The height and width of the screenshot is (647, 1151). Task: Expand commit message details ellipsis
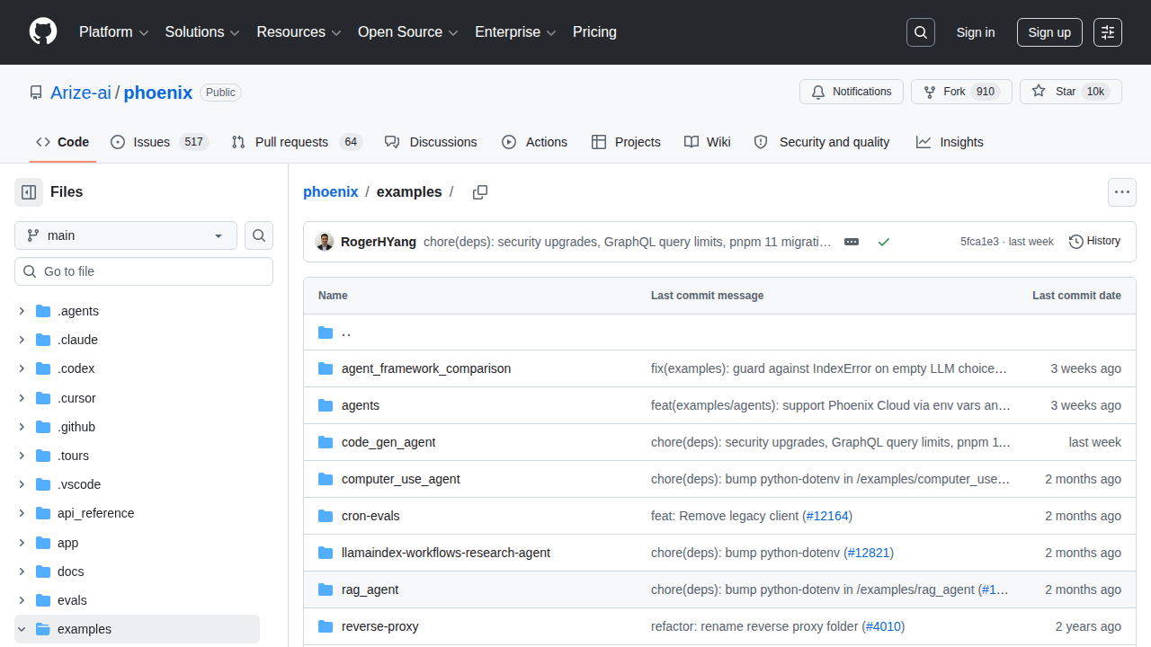click(x=852, y=242)
